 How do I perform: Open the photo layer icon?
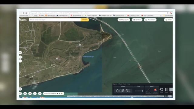(30, 94)
